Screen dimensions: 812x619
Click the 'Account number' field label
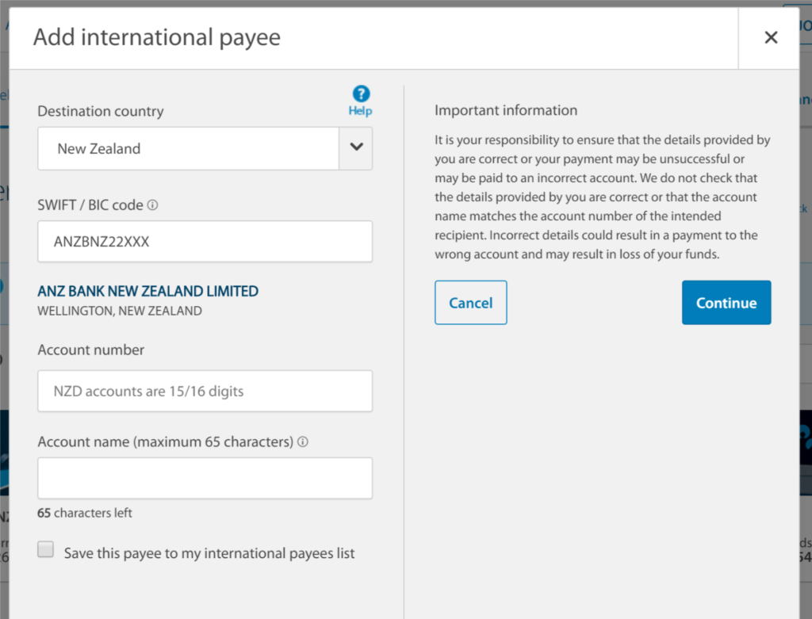coord(91,350)
